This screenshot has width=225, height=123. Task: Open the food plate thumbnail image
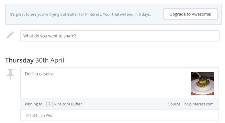click(202, 84)
